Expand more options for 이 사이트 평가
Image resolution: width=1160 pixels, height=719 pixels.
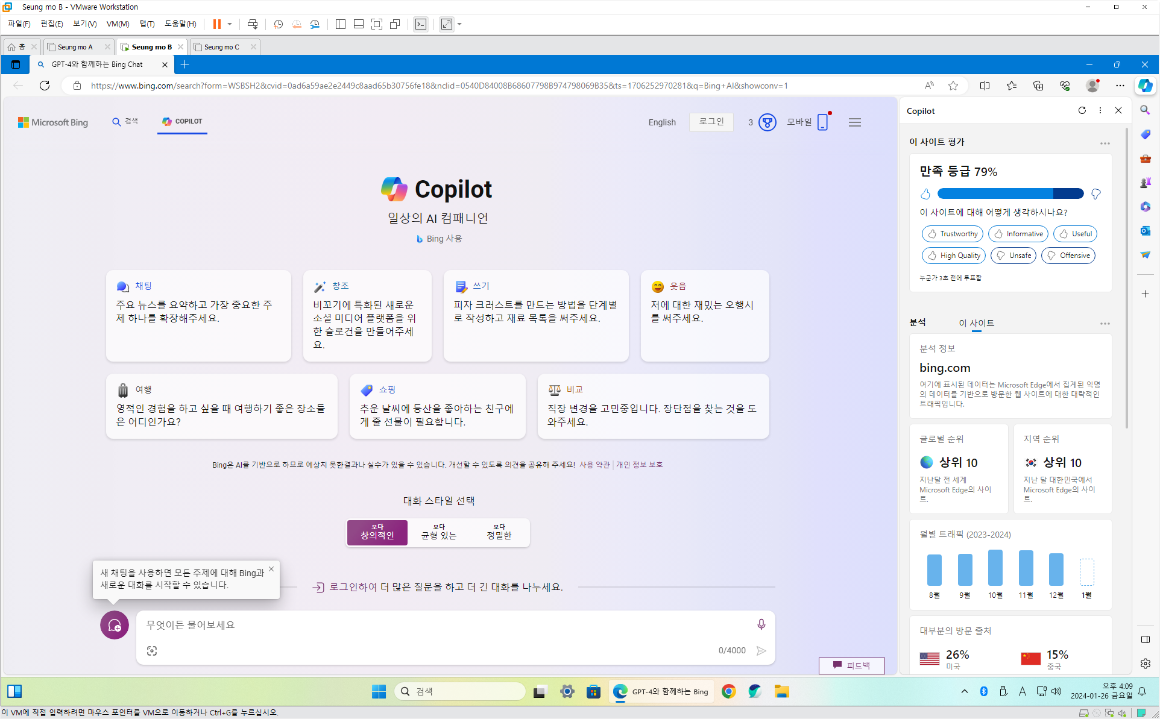click(1105, 143)
